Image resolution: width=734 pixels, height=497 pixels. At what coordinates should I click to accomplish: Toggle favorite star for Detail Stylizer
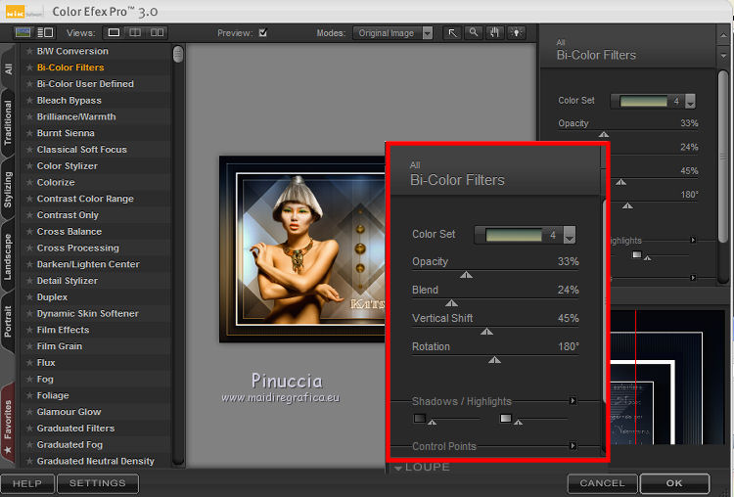point(29,281)
